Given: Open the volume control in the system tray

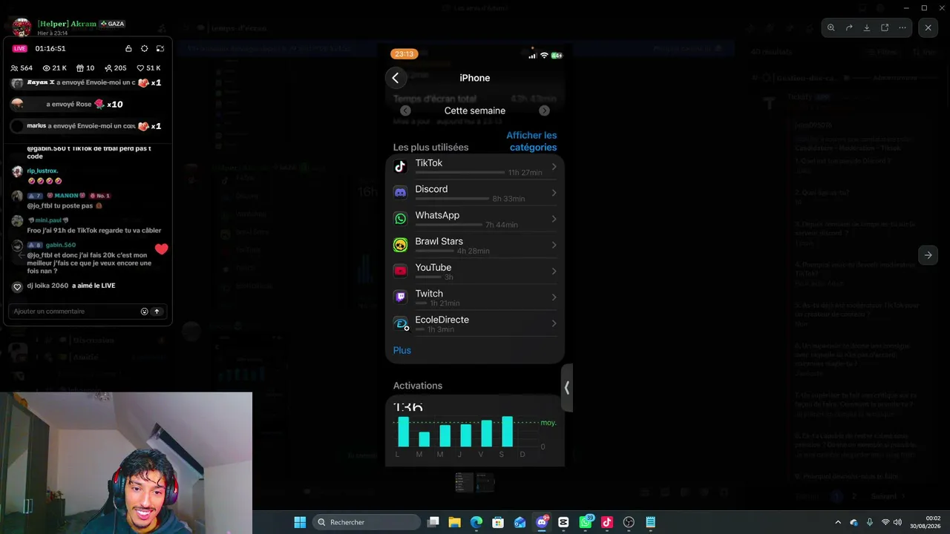Looking at the screenshot, I should pos(897,522).
